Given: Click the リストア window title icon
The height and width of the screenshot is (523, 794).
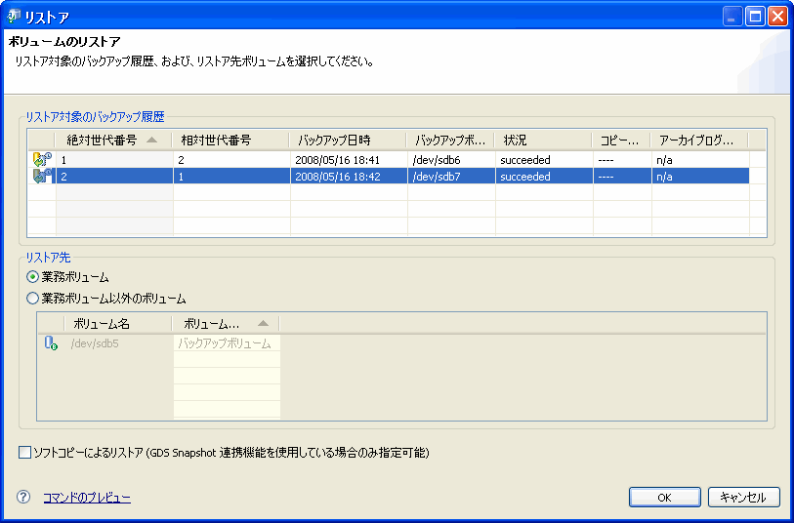Looking at the screenshot, I should (15, 17).
